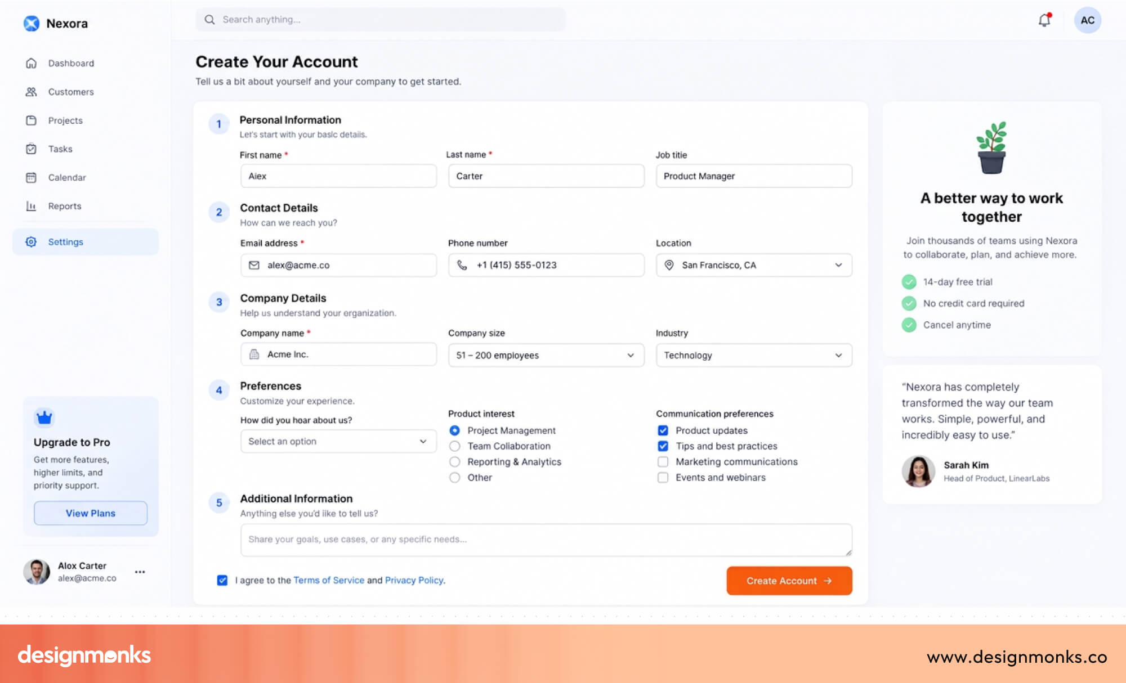Click the Projects folder icon
The height and width of the screenshot is (683, 1126).
click(32, 120)
